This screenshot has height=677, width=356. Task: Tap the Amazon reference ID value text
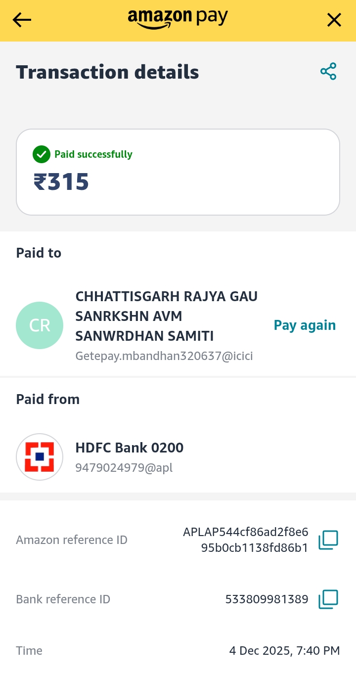point(246,540)
